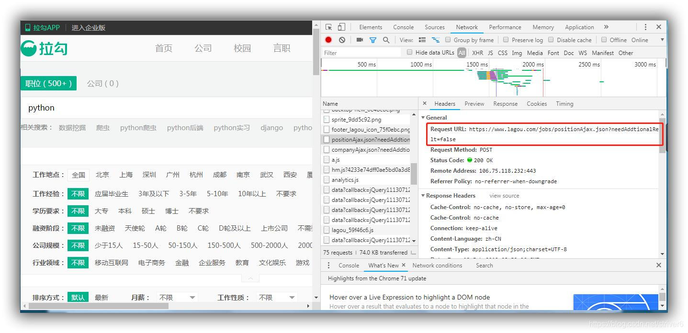The image size is (688, 333).
Task: Toggle the device toolbar icon
Action: coord(341,27)
